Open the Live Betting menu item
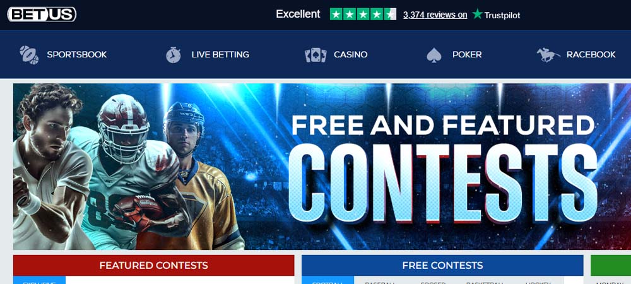The height and width of the screenshot is (284, 631). (220, 55)
